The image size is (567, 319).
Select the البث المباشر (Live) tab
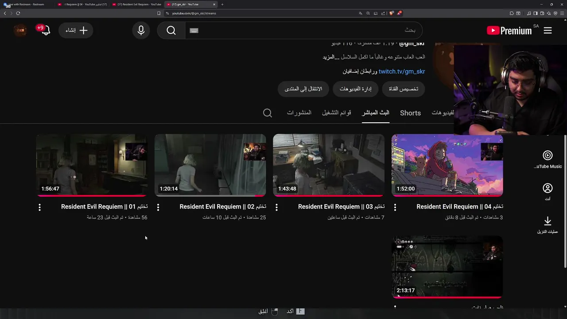pos(376,113)
